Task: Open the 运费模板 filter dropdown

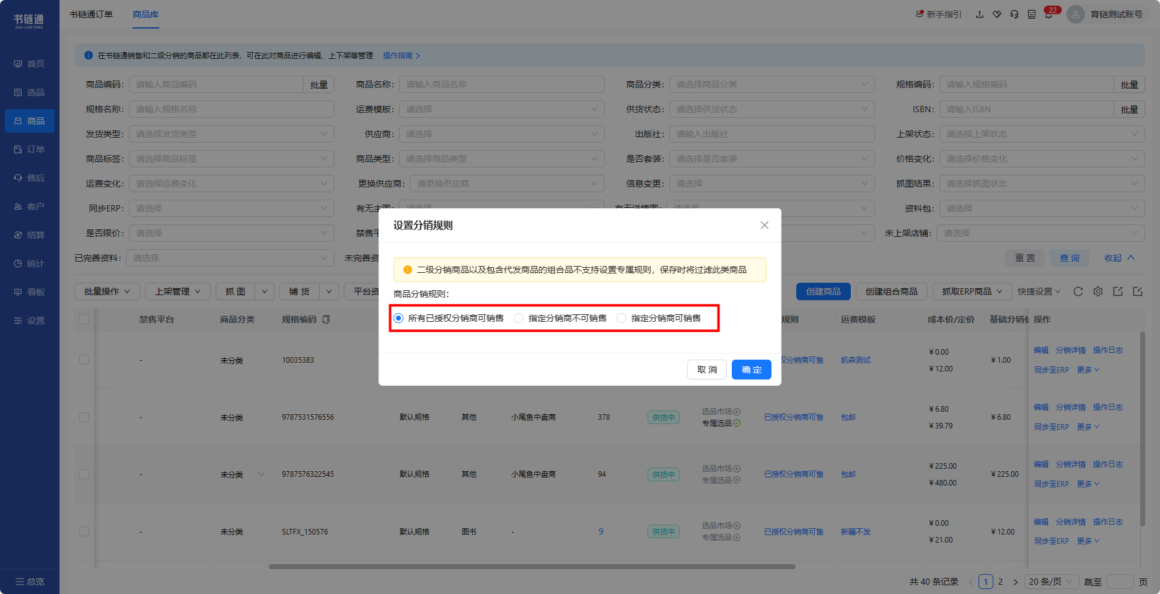Action: coord(501,109)
